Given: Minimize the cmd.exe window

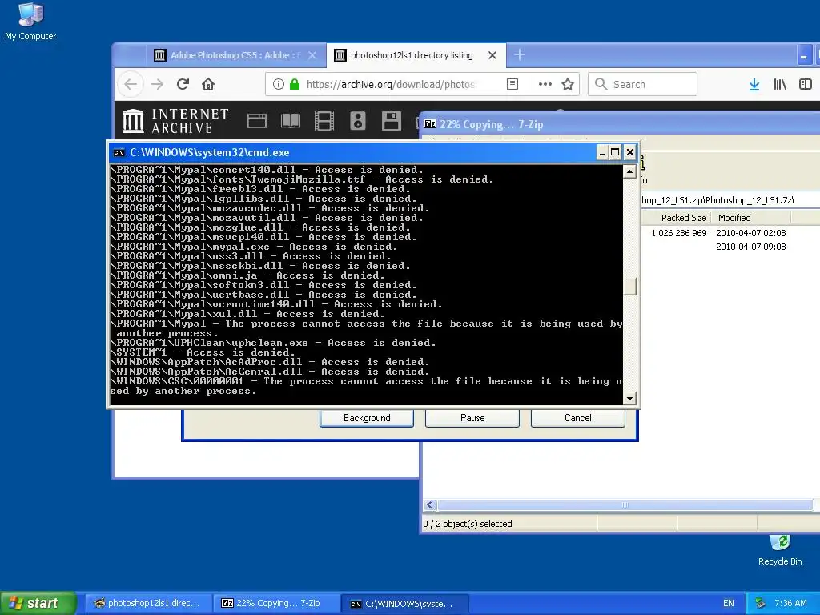Looking at the screenshot, I should tap(602, 152).
